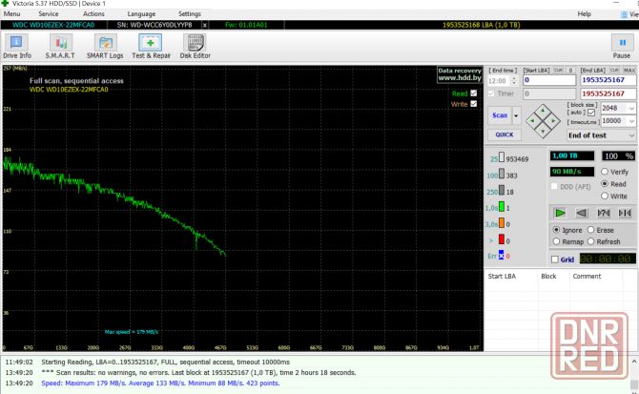Toggle the Read graph checkbox

click(474, 93)
